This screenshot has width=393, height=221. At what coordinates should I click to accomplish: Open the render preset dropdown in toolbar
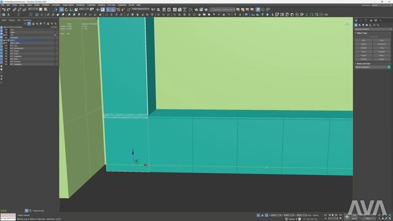[222, 10]
